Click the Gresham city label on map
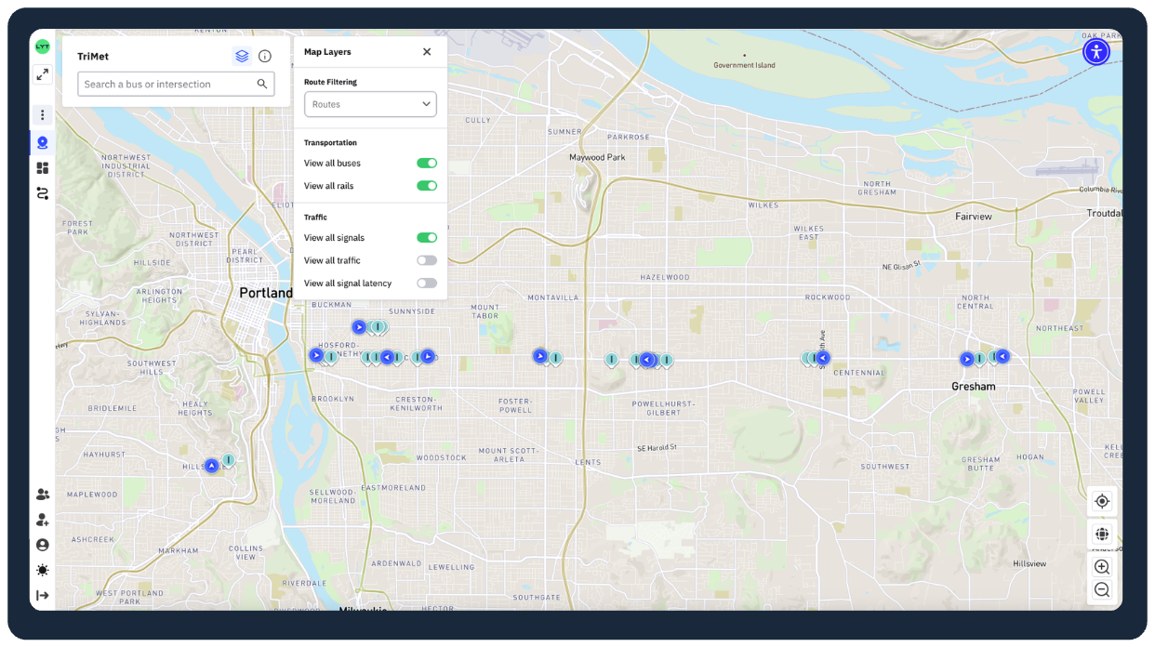 tap(974, 387)
